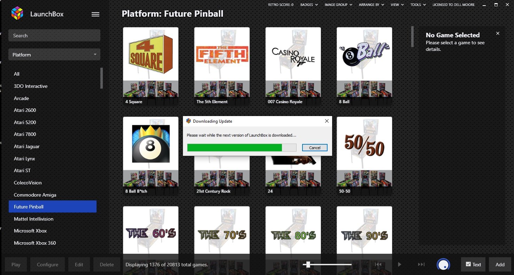Viewport: 514px width, 275px height.
Task: Open the Badges dropdown menu
Action: [309, 5]
